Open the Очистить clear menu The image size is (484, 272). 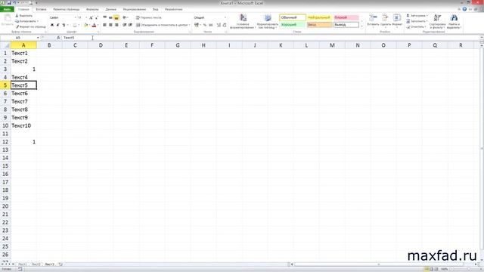click(x=416, y=27)
